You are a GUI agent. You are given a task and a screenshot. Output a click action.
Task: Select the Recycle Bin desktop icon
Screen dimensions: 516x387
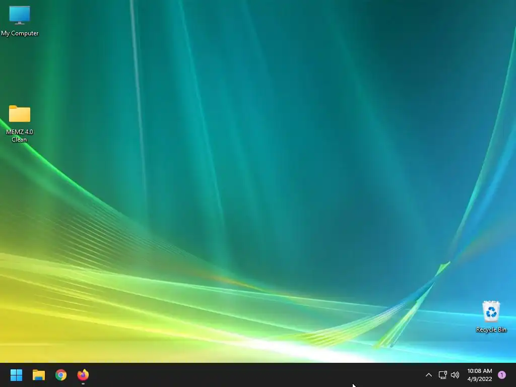[491, 316]
